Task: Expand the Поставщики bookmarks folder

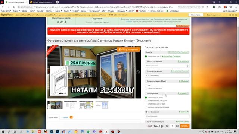Action: 95,11
